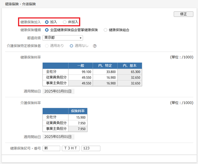Click the 健康保険・介護保険 section title
This screenshot has height=164, width=198.
tap(20, 4)
